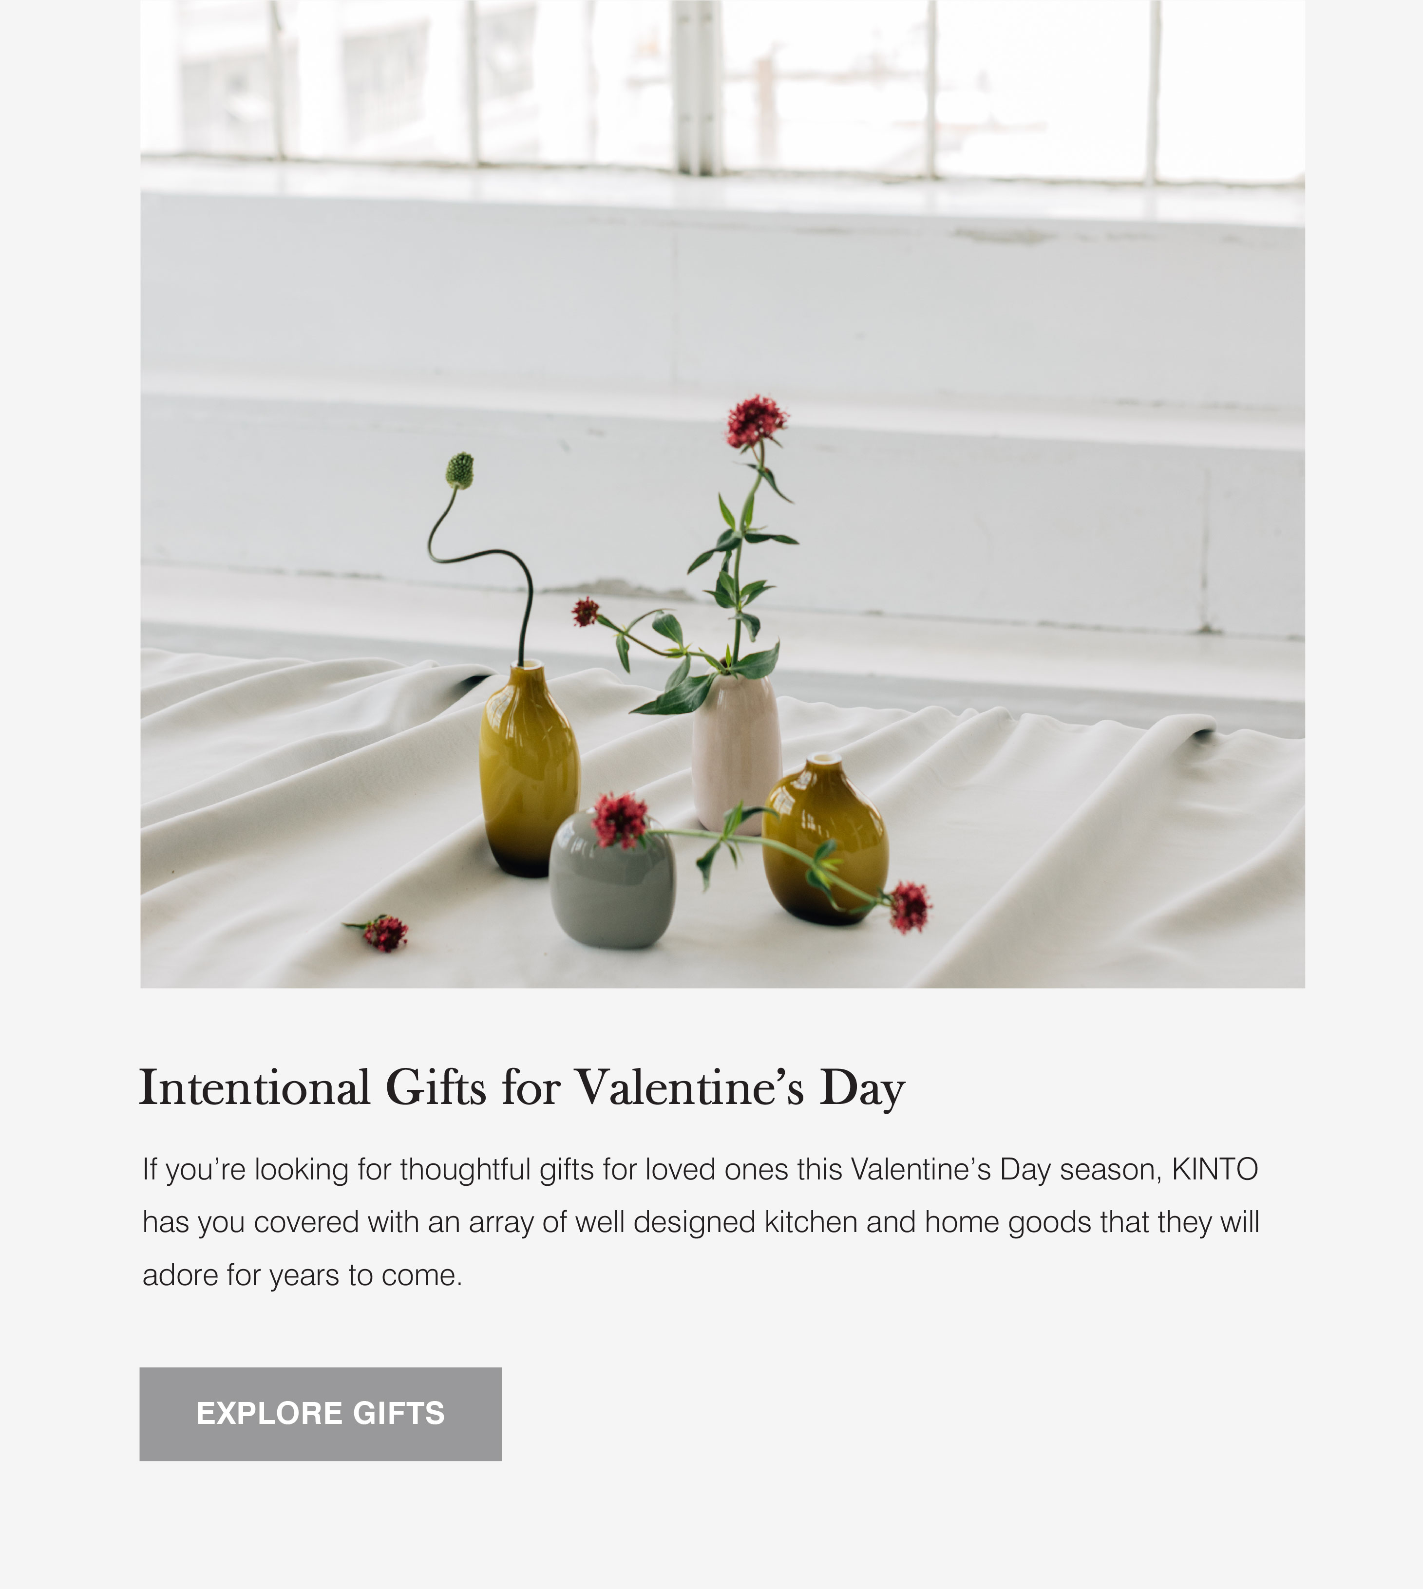Open the Intentional Gifts for Valentine's Day heading
Screen dimensions: 1423x1589
521,1088
